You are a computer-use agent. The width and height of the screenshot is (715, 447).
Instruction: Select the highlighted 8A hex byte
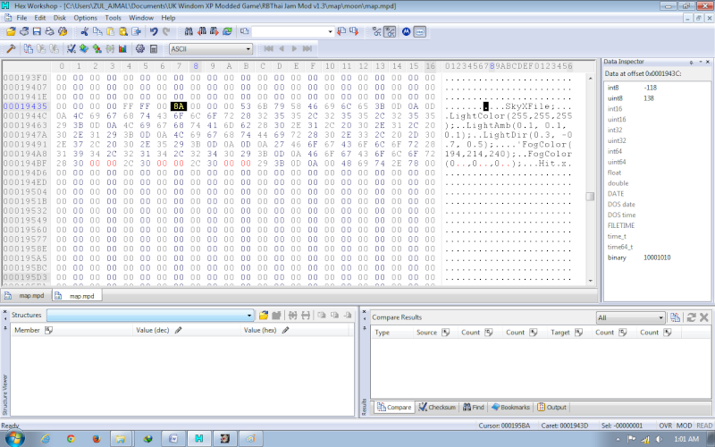pyautogui.click(x=178, y=106)
